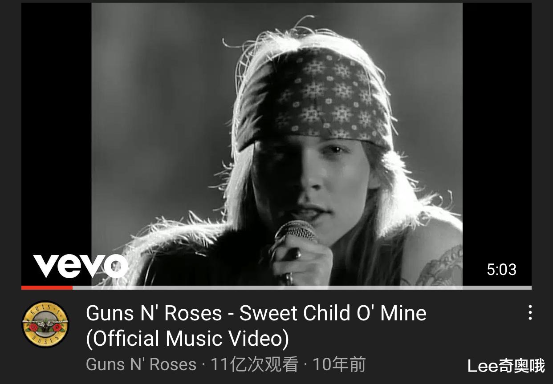The width and height of the screenshot is (553, 384).
Task: Click the black letterbox area above 5:03
Action: 497,129
